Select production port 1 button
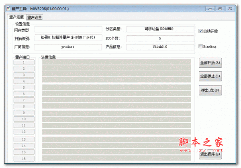Image resolution: width=241 pixels, height=168 pixels. coord(24,63)
